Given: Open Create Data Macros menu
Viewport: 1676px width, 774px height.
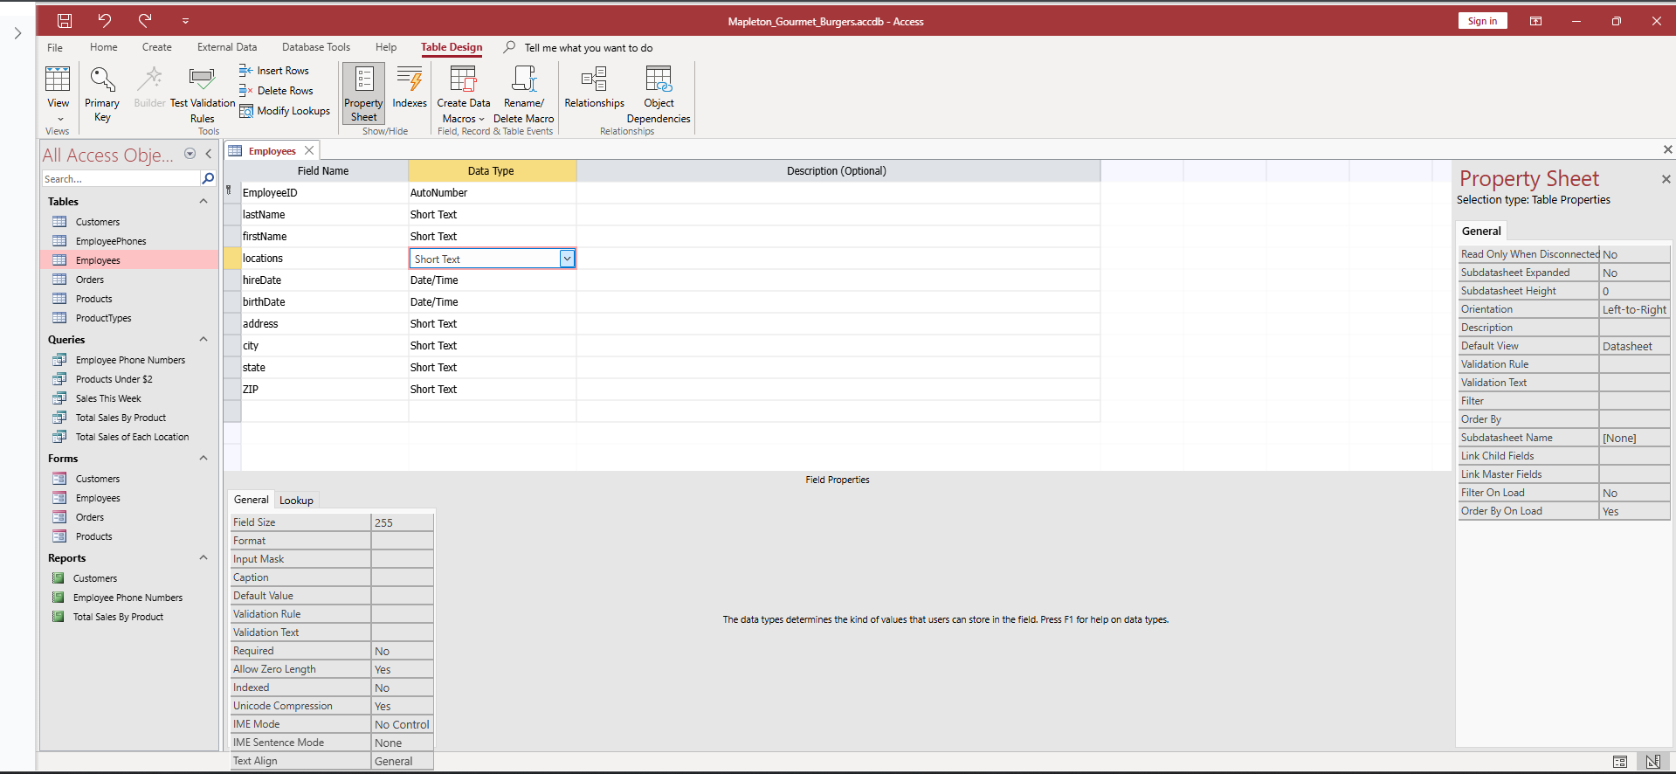Looking at the screenshot, I should [464, 94].
